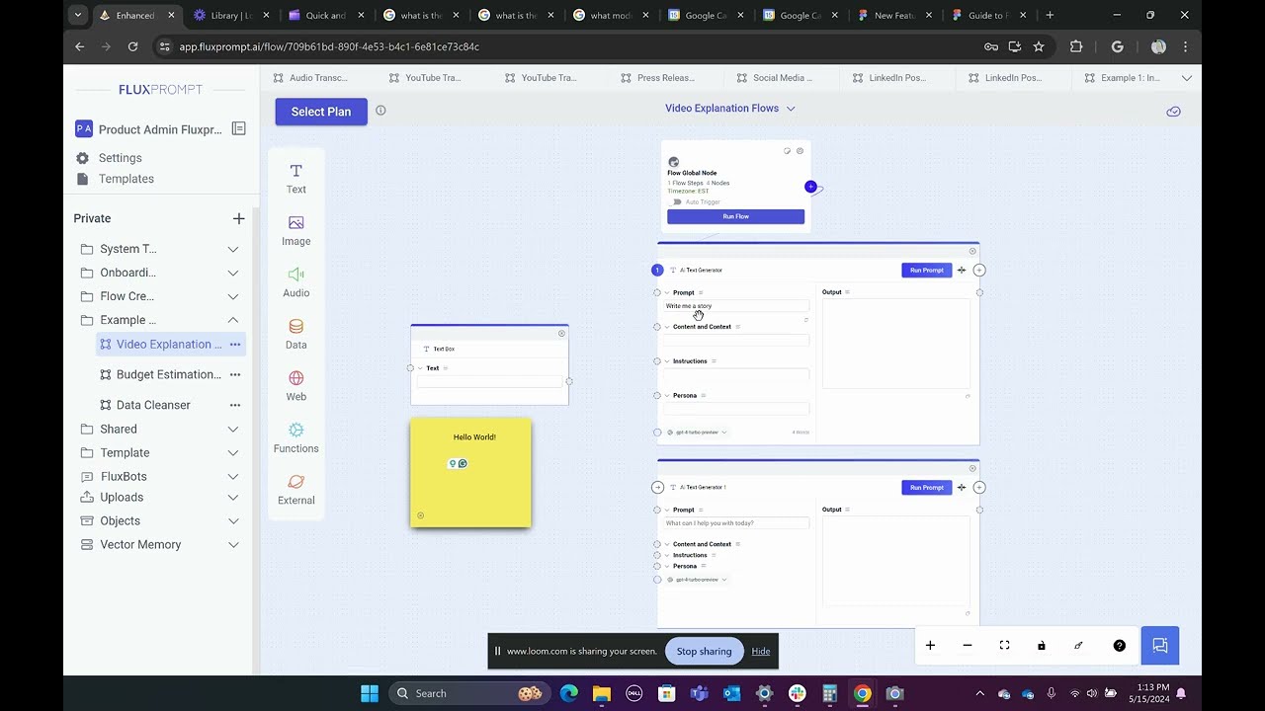Open the chat panel button
This screenshot has height=711, width=1265.
[1160, 646]
